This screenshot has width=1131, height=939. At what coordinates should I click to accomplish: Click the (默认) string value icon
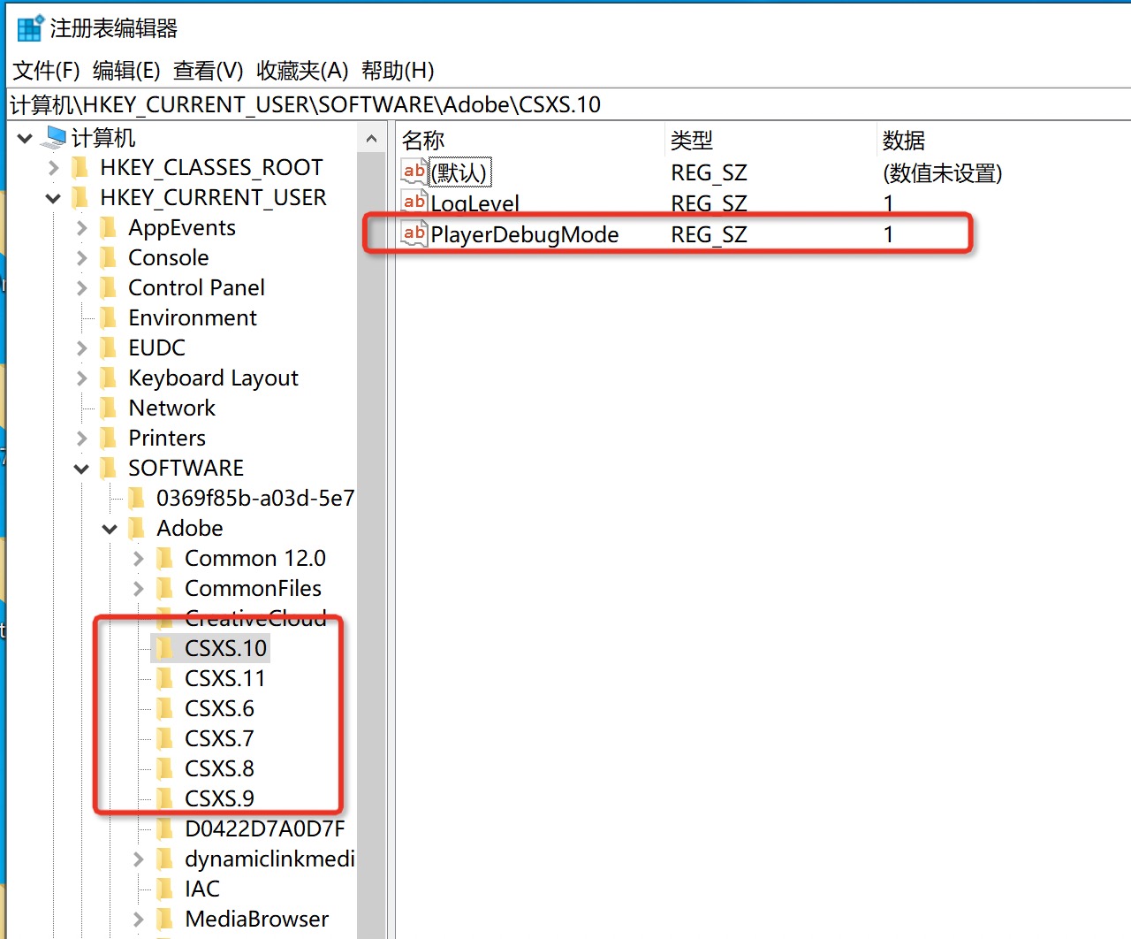[414, 172]
